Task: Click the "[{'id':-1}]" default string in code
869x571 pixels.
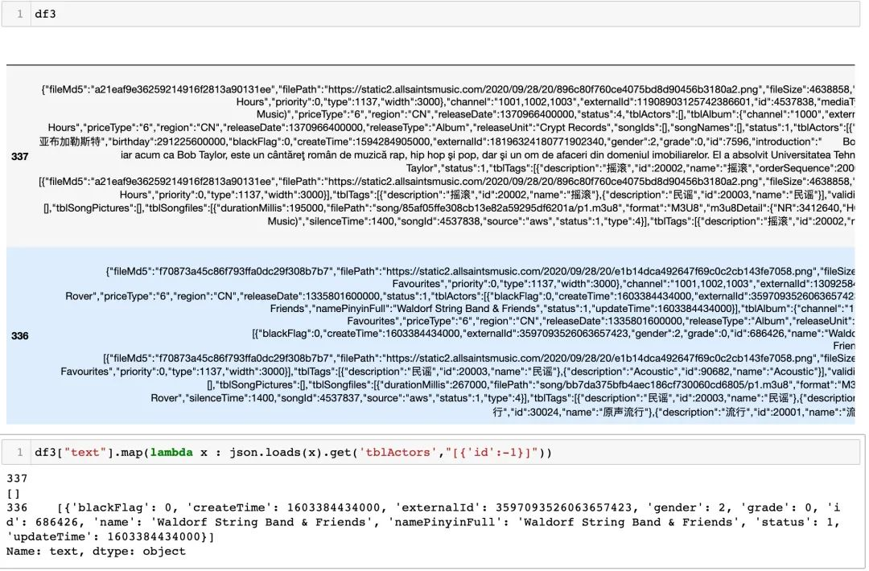Action: [x=491, y=453]
